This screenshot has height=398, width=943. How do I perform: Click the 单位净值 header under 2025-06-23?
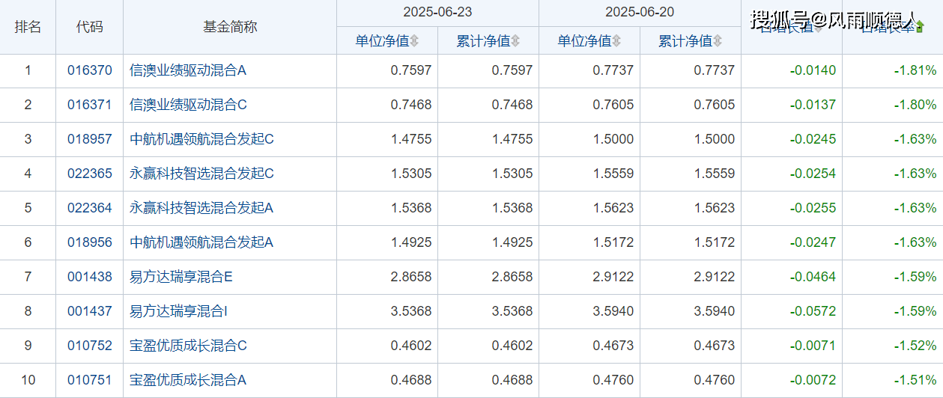(382, 41)
